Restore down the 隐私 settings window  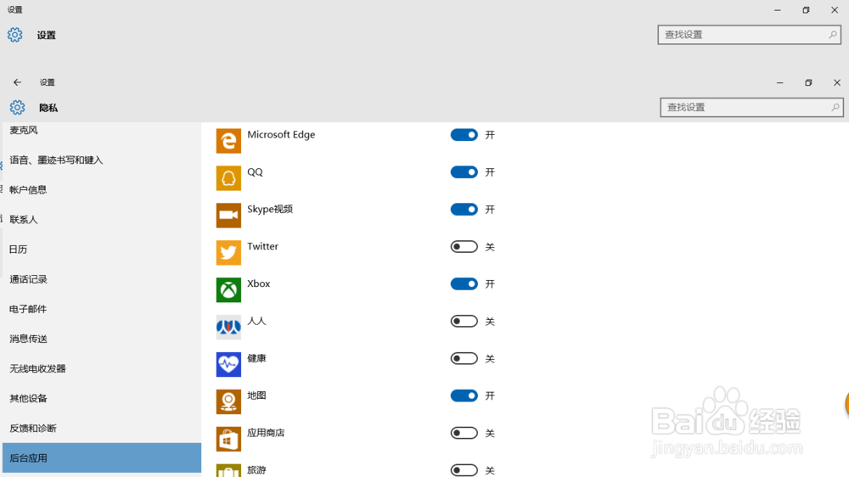(x=808, y=83)
